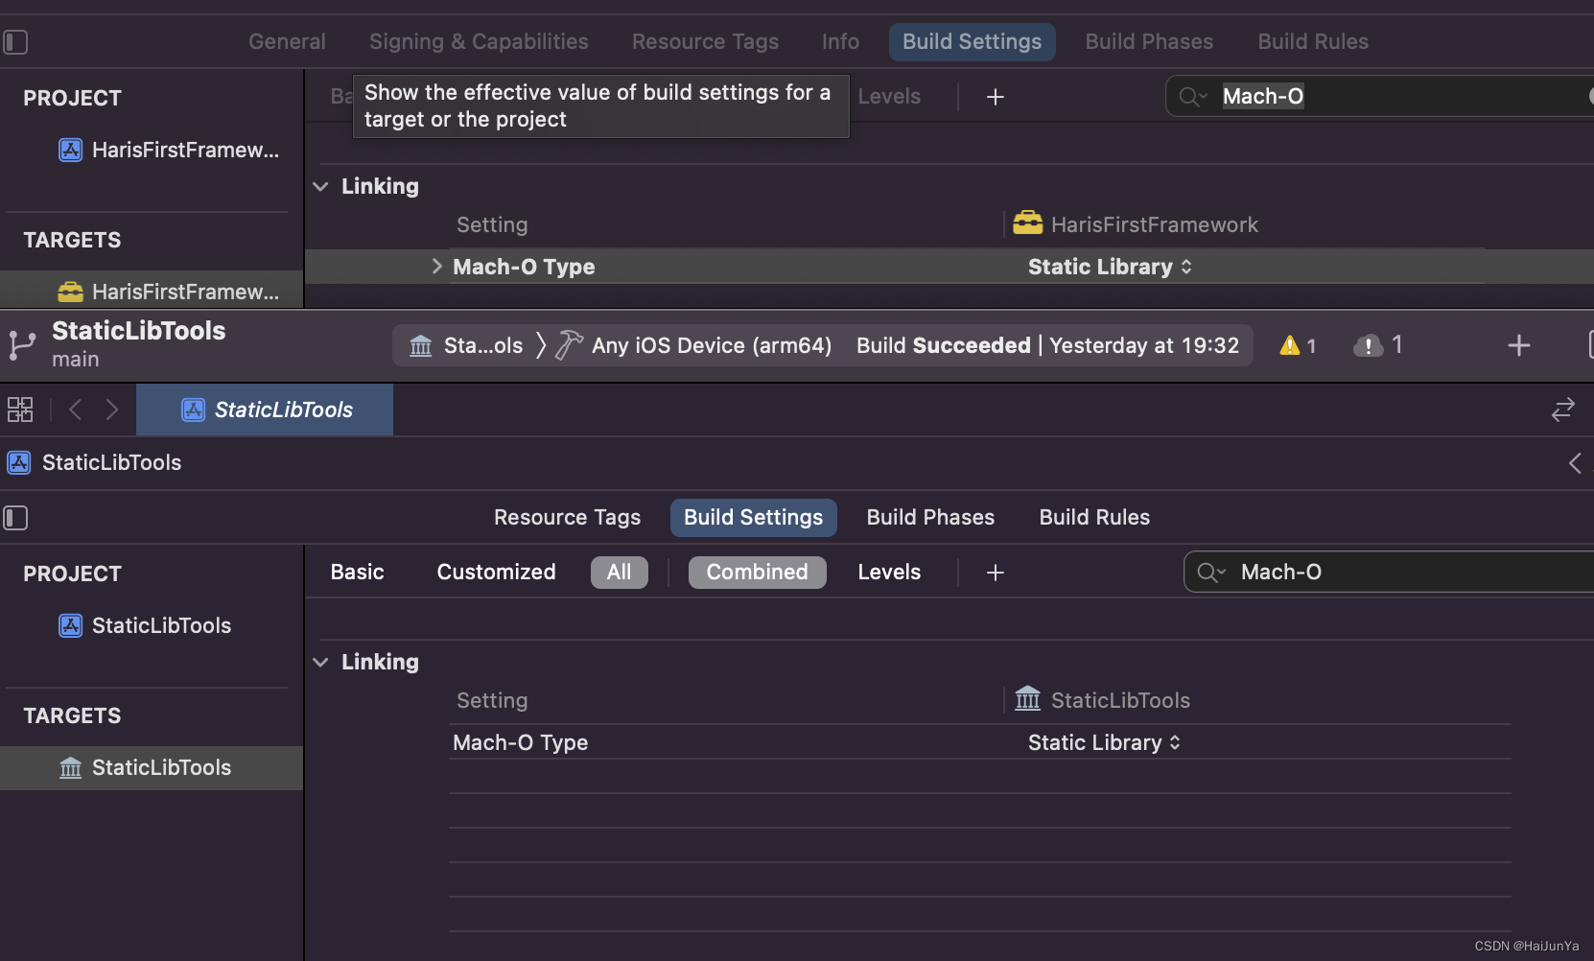Add a build setting in HarisFirstFramework pane
The width and height of the screenshot is (1594, 961).
[x=996, y=97]
